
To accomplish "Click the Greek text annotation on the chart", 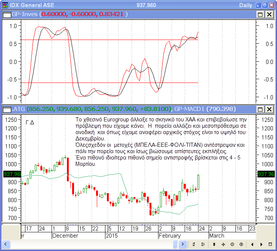I will [x=161, y=142].
